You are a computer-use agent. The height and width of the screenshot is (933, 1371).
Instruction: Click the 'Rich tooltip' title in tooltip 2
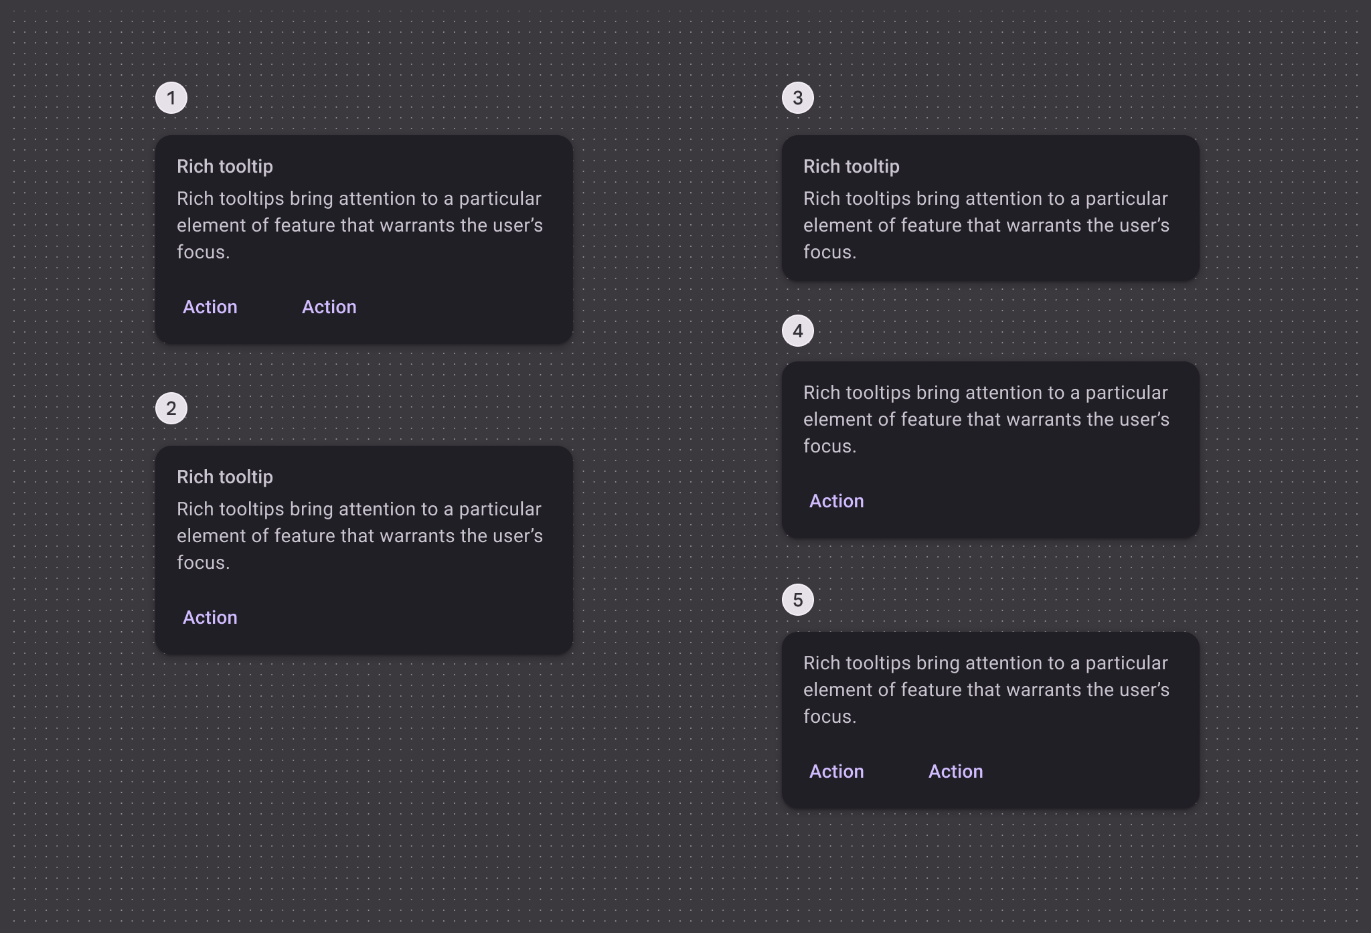(225, 477)
